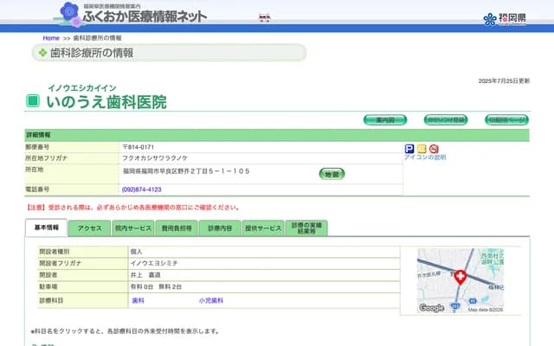Click the 福岡県 prefecture logo
Screen dimensions: 554x346
click(x=502, y=19)
